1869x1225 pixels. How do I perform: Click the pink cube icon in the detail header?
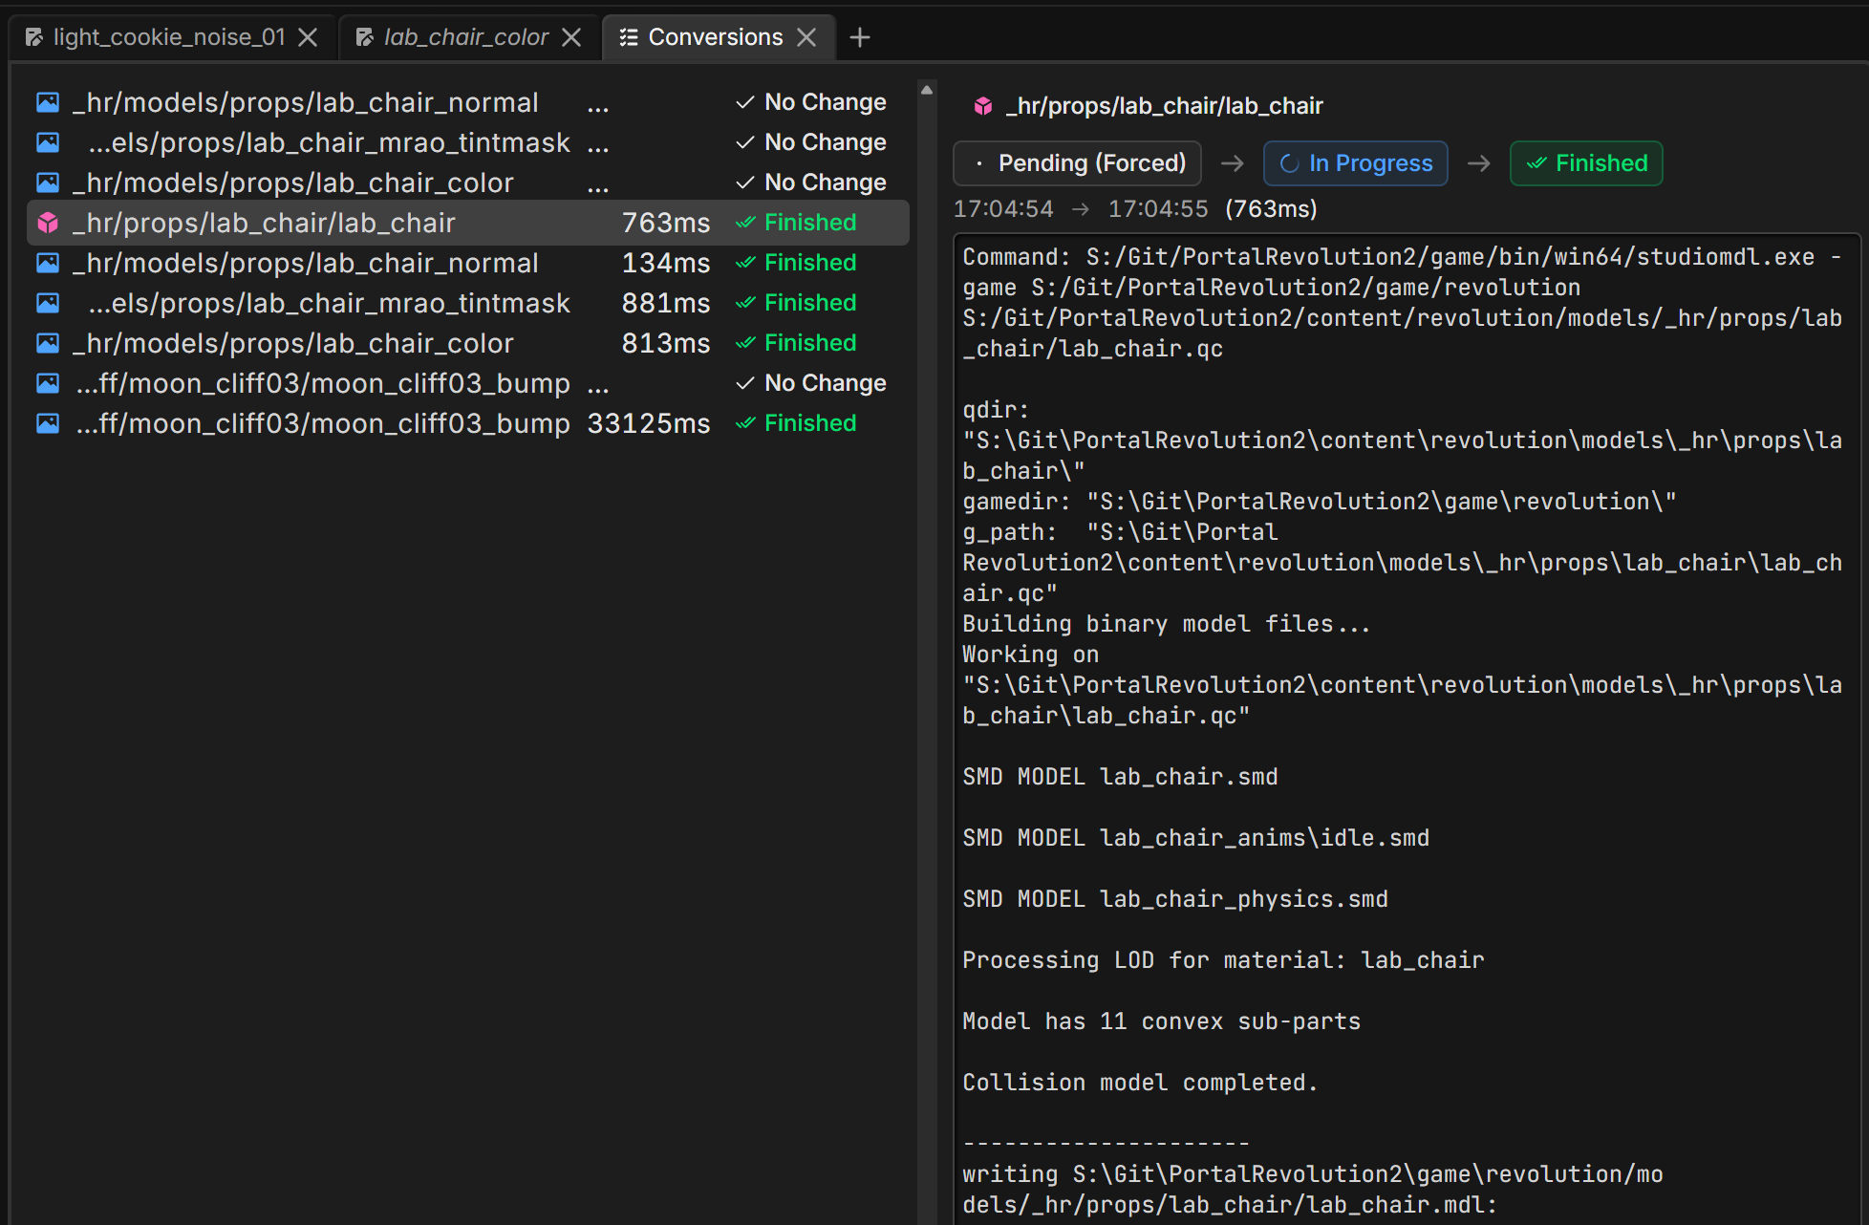(983, 106)
